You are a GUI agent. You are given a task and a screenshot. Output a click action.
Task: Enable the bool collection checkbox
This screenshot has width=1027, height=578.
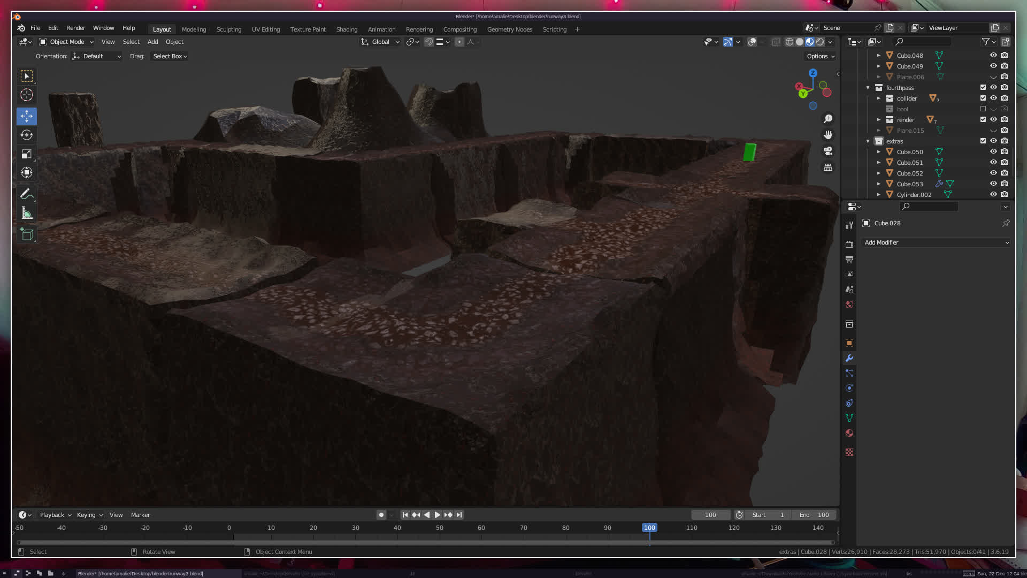coord(983,109)
